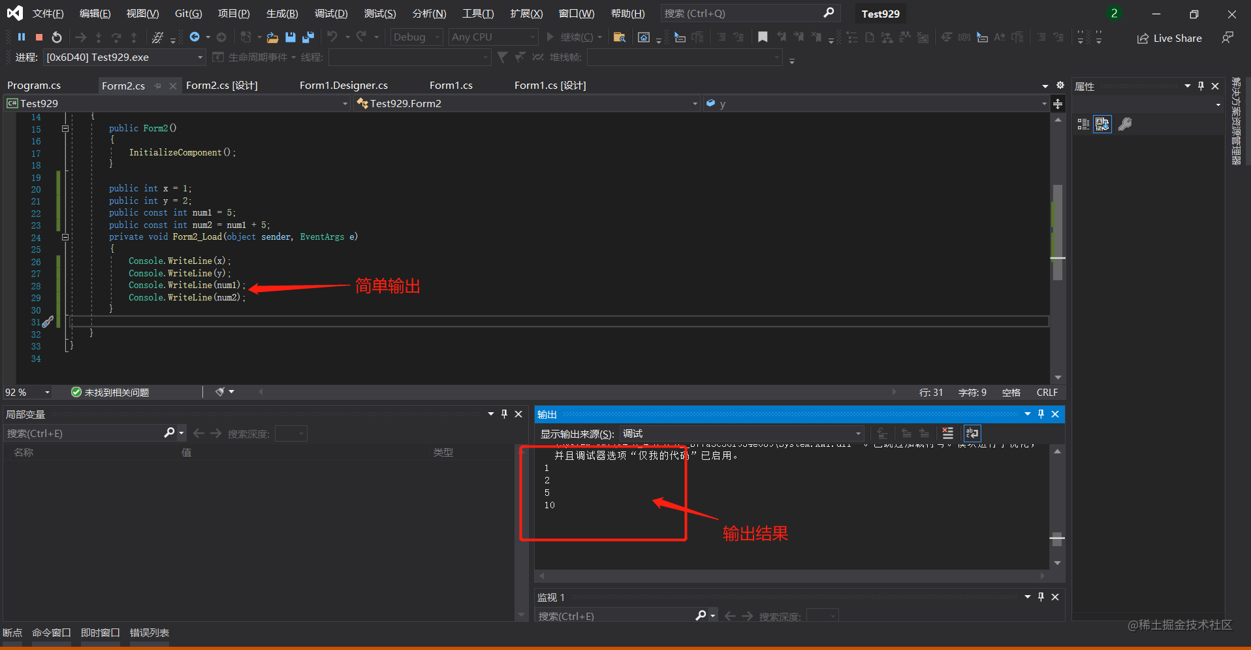Open file using the folder toolbar icon

[x=273, y=37]
